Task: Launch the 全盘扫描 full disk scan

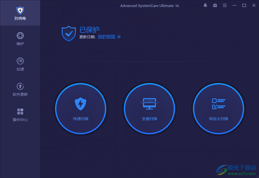Action: 149,109
